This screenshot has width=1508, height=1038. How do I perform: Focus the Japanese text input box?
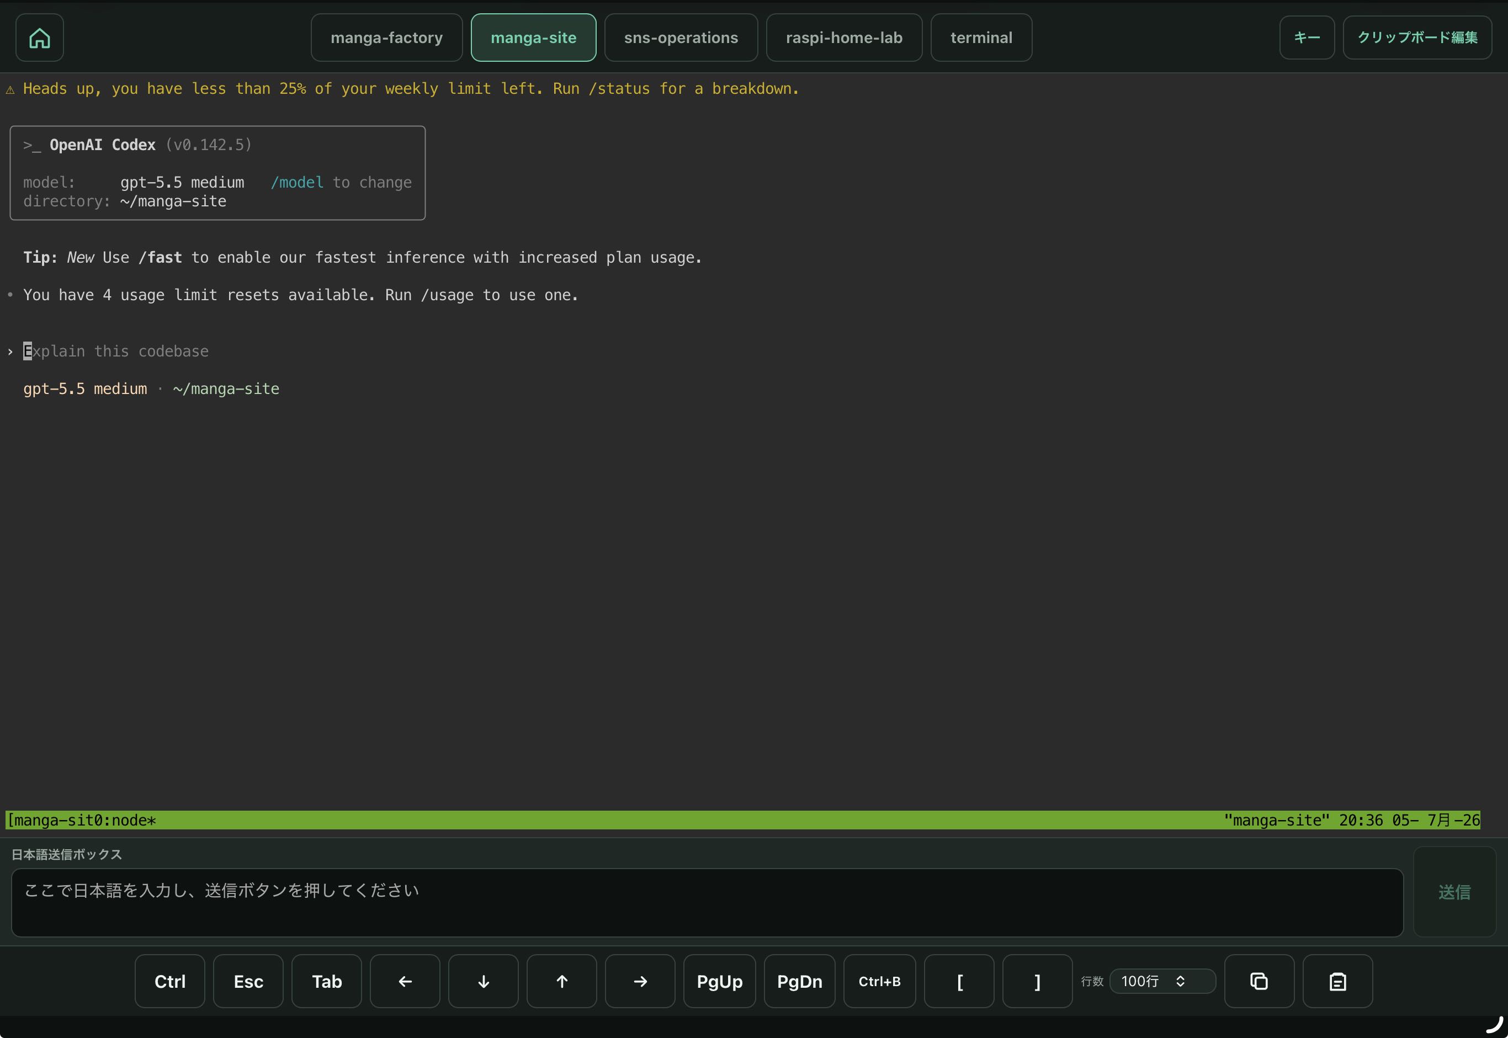point(707,903)
